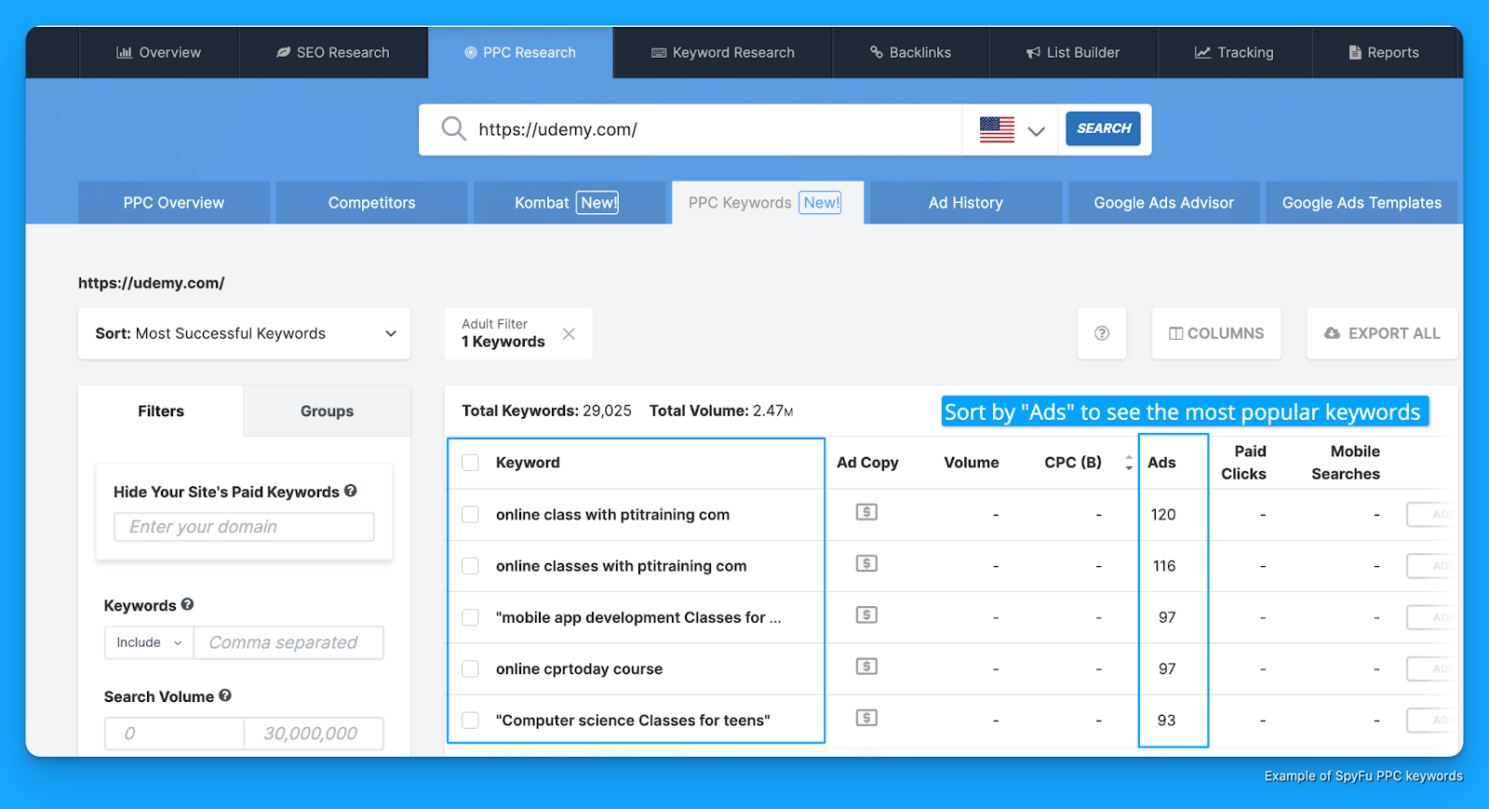Switch to PPC Overview sub-tab
Image resolution: width=1489 pixels, height=809 pixels.
tap(174, 203)
